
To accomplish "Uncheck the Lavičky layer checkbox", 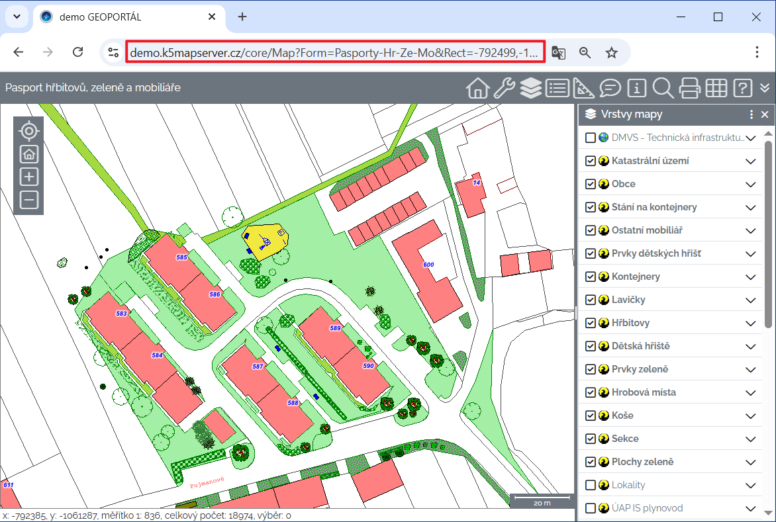I will pos(591,300).
